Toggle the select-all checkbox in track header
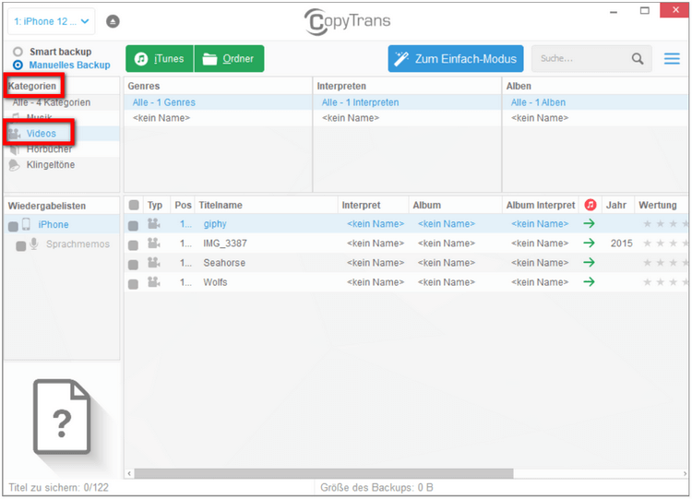692x499 pixels. tap(134, 205)
